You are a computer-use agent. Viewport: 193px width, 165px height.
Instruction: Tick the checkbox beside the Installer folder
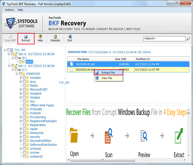(24, 78)
